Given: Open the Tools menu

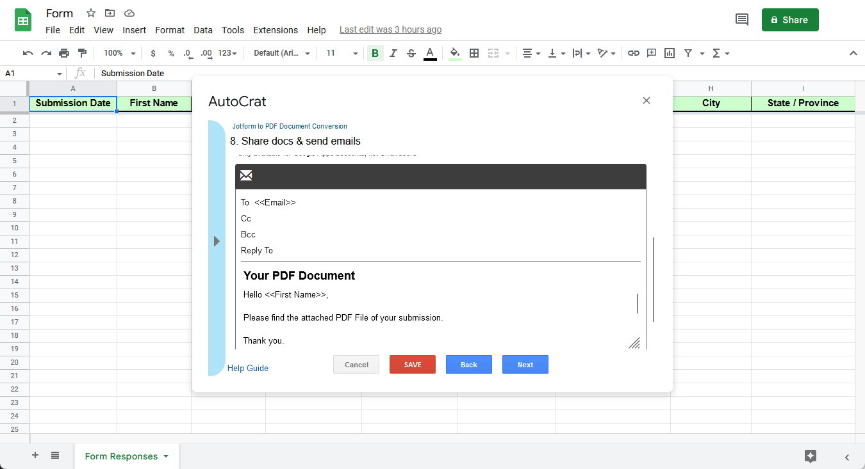Looking at the screenshot, I should click(233, 30).
